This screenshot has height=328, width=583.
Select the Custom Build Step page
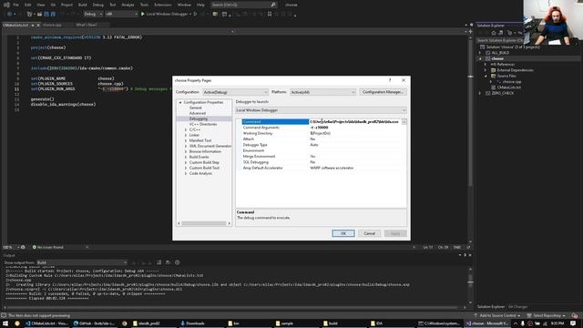click(204, 162)
